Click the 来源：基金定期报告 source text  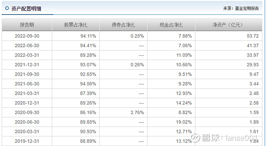(241, 9)
